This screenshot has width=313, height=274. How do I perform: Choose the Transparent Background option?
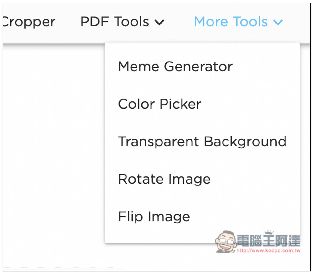[202, 142]
